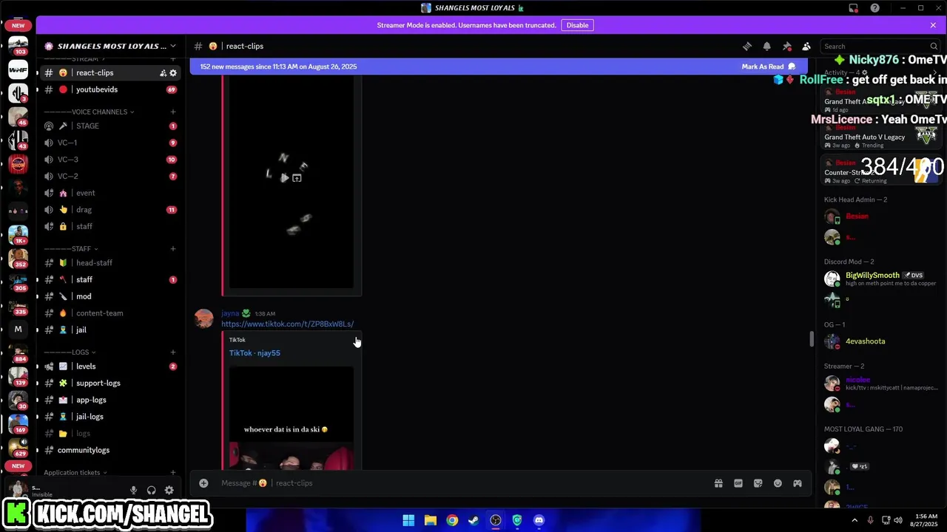
Task: Open react-clips channel settings gear
Action: coord(173,73)
